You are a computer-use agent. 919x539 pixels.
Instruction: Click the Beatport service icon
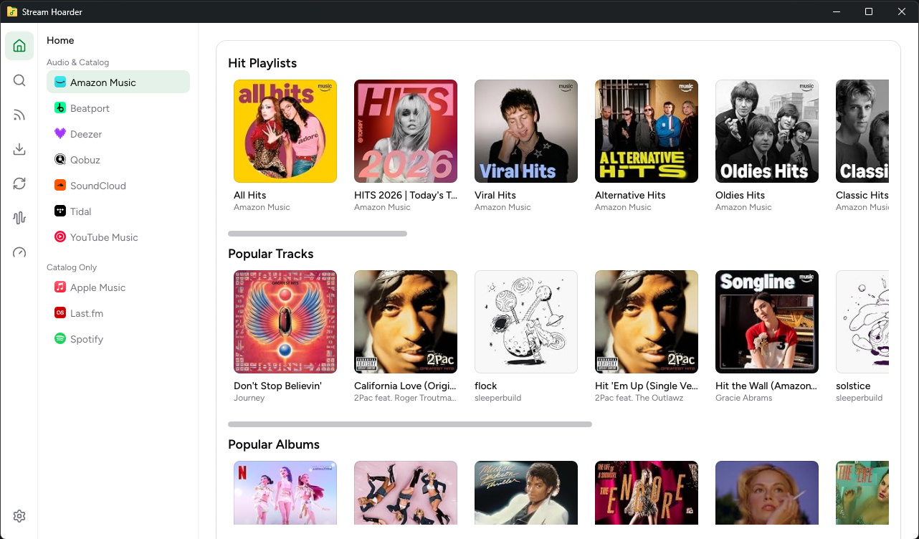click(60, 108)
